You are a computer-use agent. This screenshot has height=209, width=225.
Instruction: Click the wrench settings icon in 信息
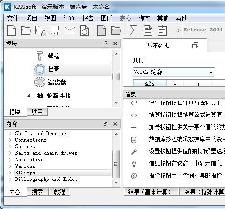point(134,151)
